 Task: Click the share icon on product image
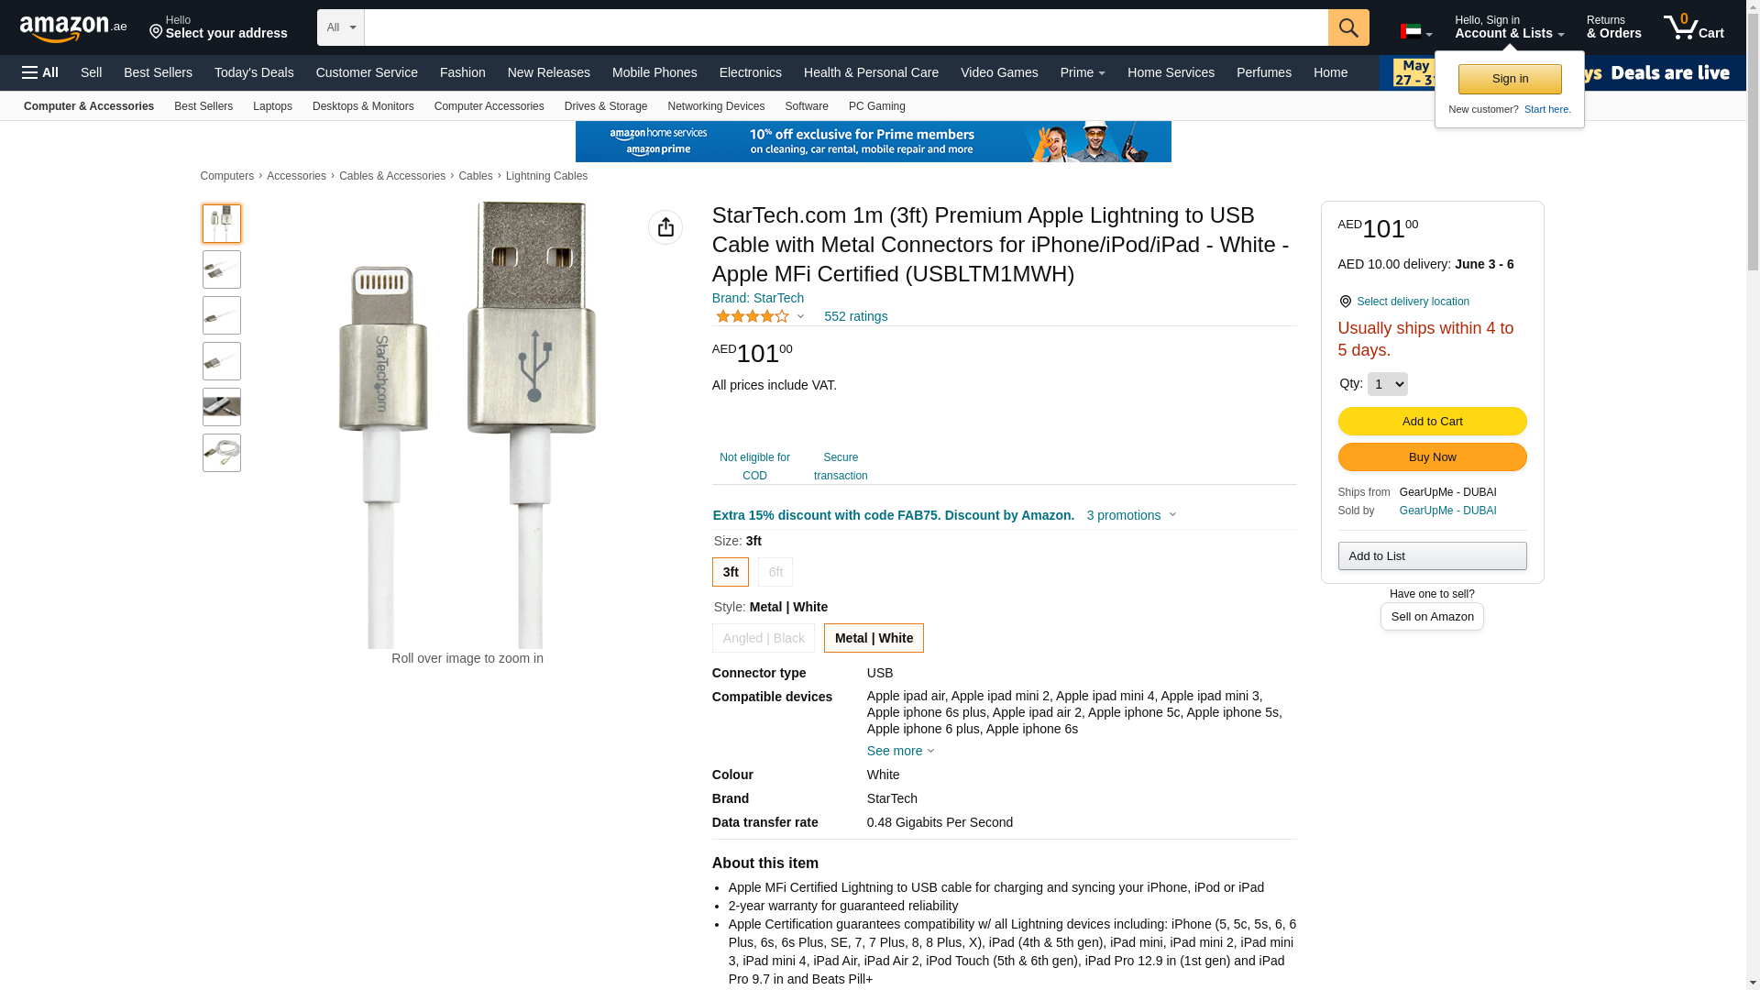(665, 227)
